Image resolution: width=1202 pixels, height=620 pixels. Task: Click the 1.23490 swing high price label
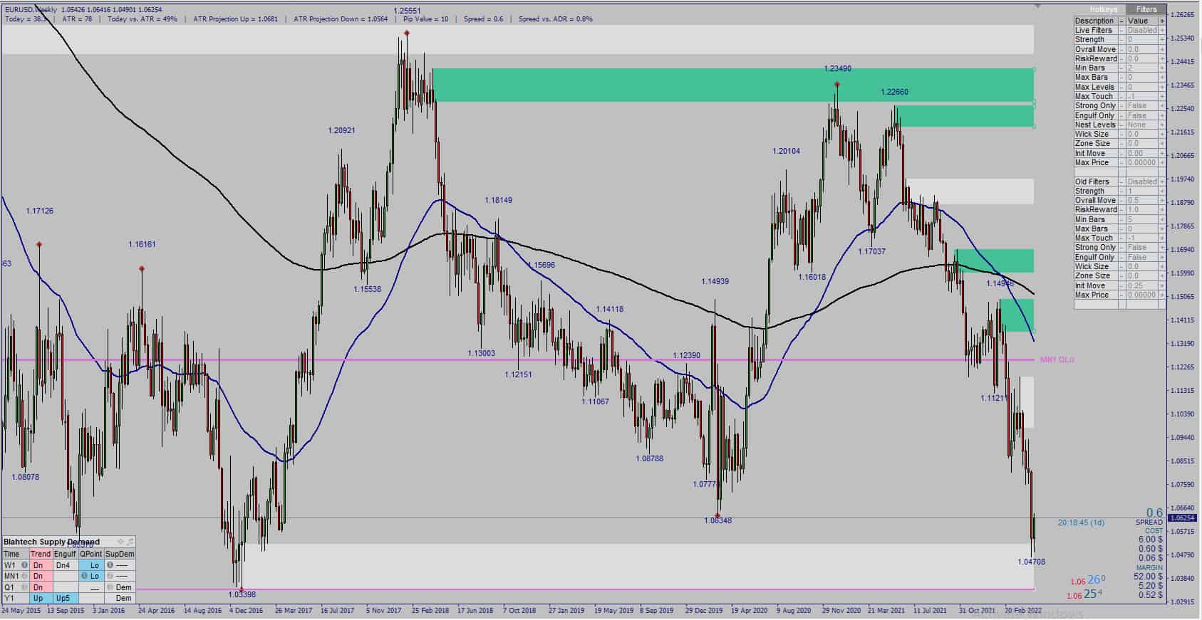tap(837, 69)
